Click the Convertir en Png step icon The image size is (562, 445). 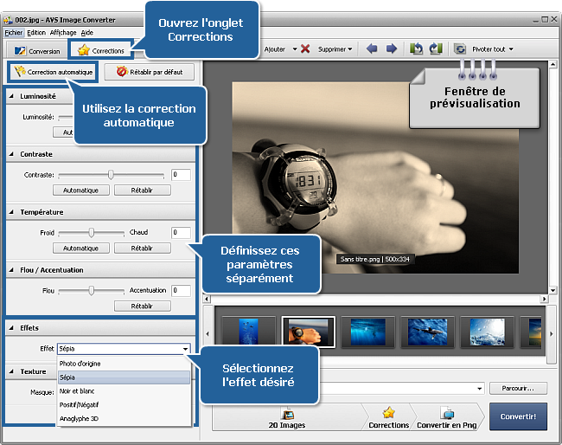coord(448,414)
